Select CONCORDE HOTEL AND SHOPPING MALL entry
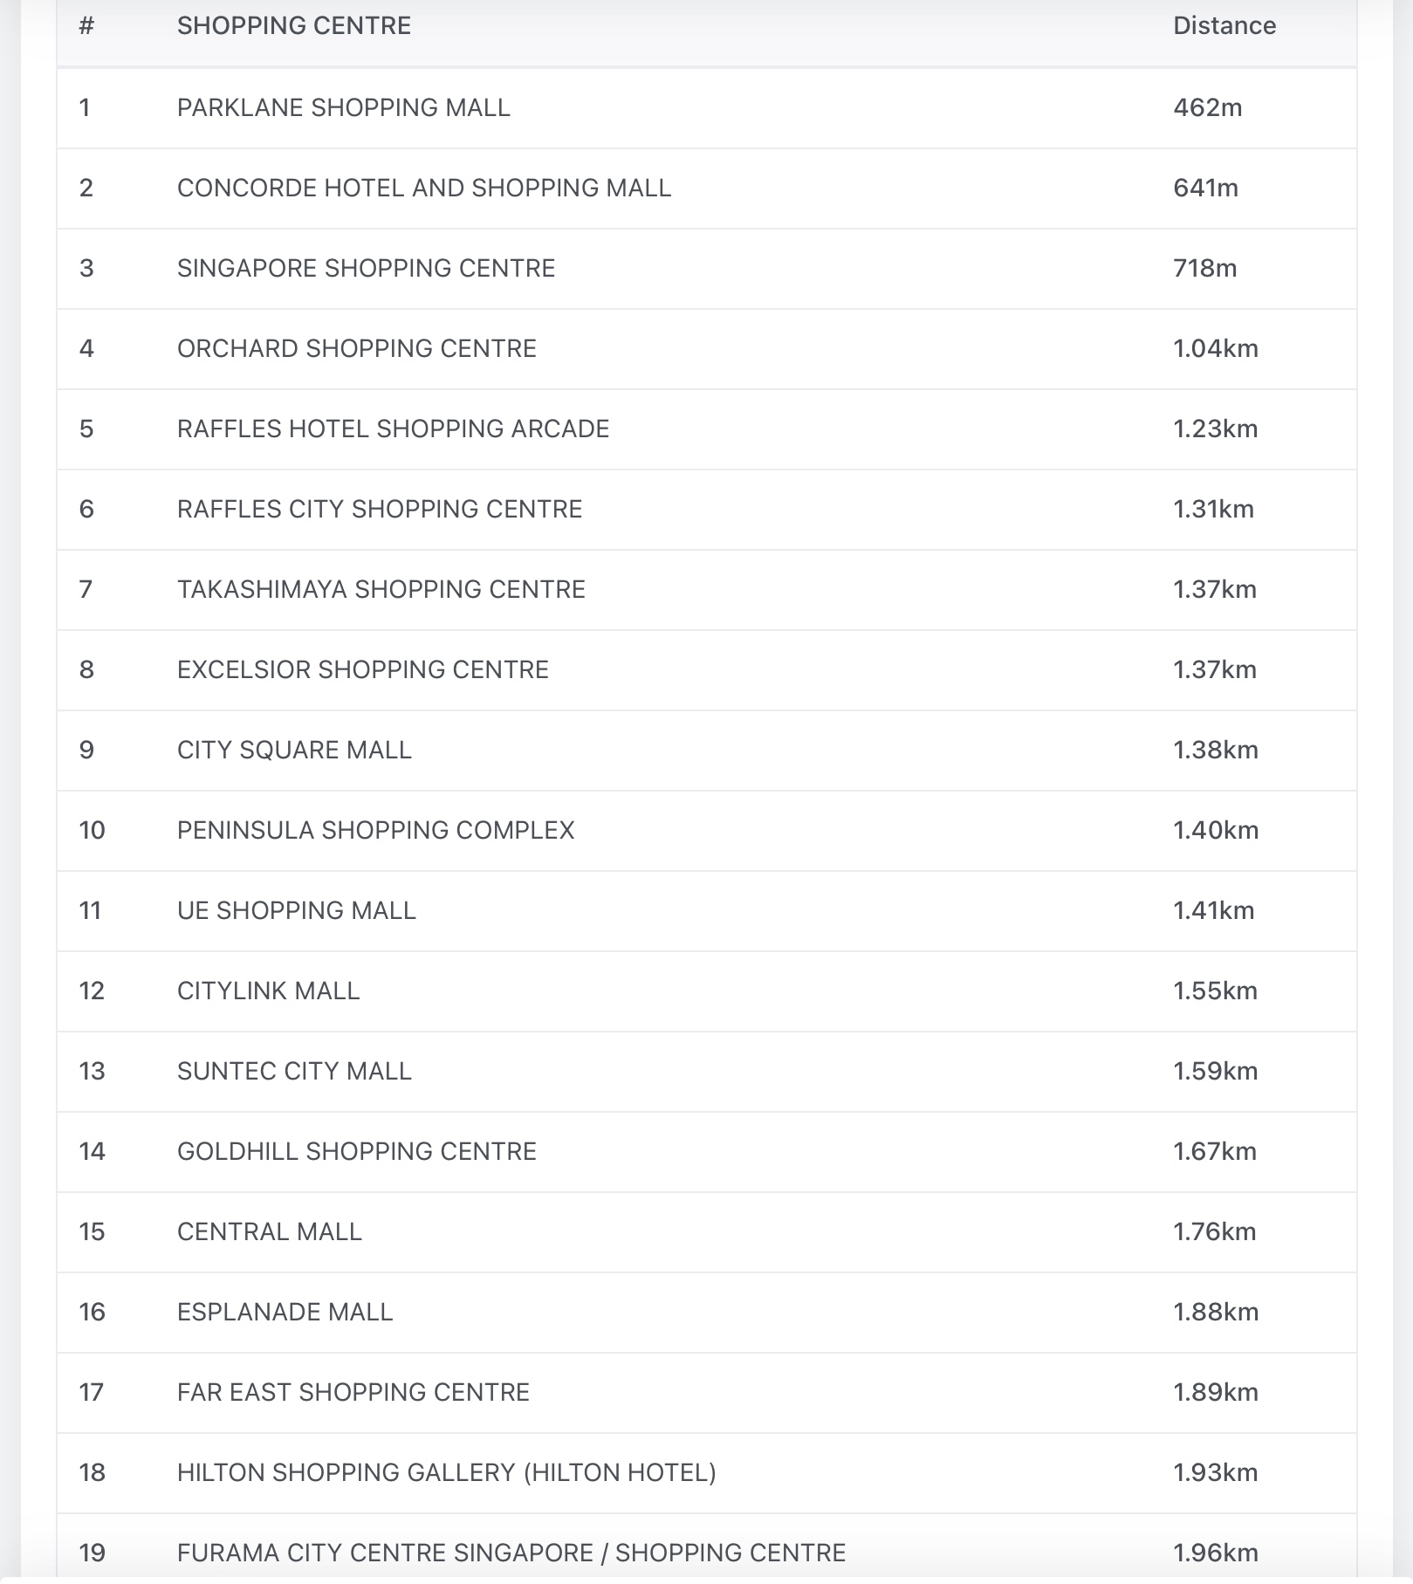Screen dimensions: 1413x1584 (x=423, y=188)
